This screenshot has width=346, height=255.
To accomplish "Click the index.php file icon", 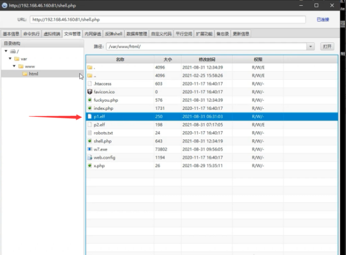I will 89,108.
